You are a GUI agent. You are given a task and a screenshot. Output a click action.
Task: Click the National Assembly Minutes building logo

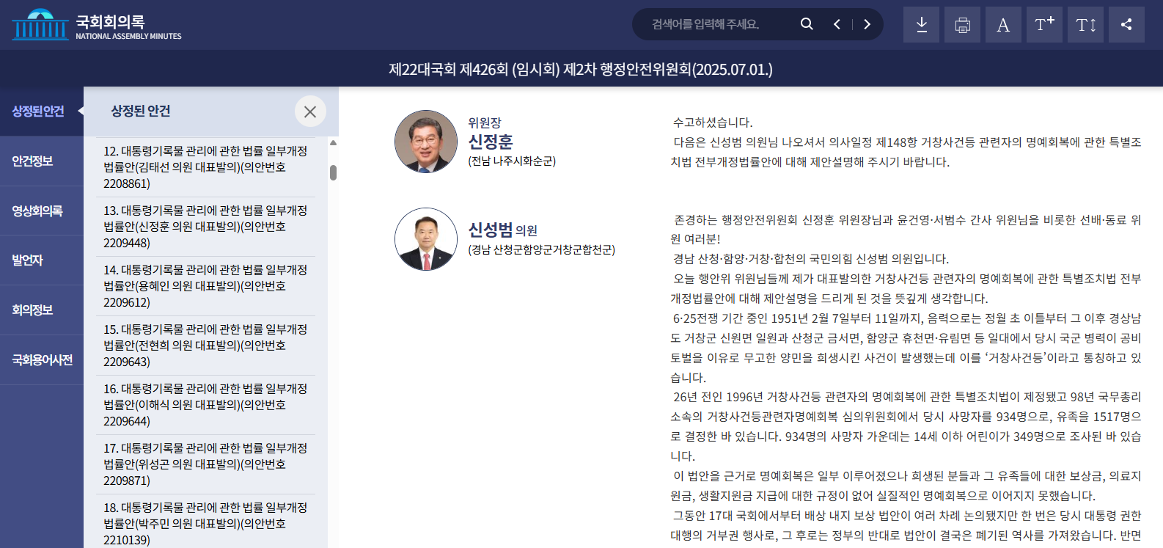(40, 25)
